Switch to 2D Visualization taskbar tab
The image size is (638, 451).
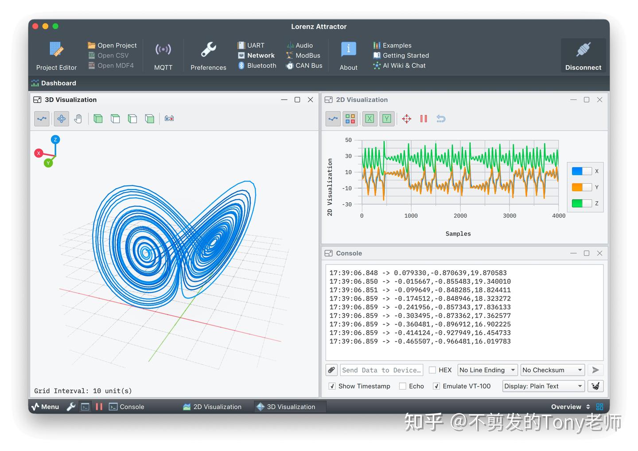tap(212, 407)
